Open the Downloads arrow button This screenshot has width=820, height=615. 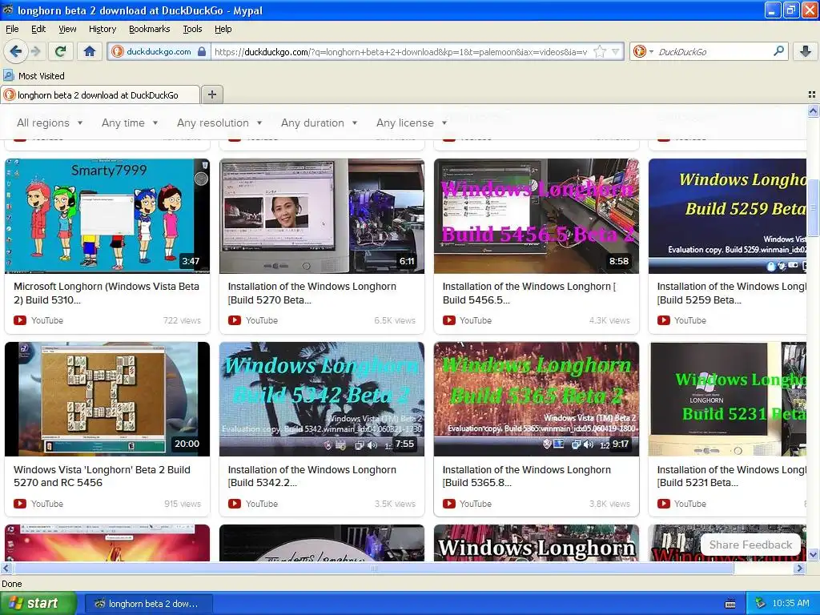(x=806, y=51)
